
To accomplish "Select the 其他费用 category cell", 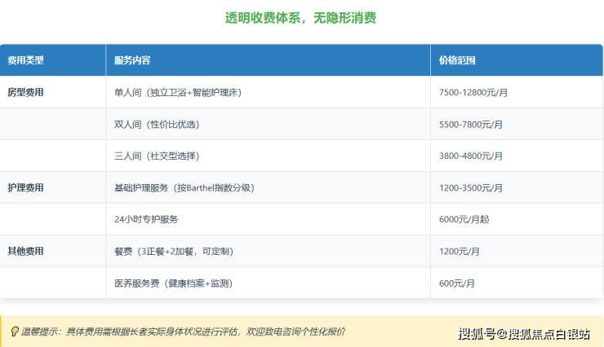I will (x=25, y=251).
